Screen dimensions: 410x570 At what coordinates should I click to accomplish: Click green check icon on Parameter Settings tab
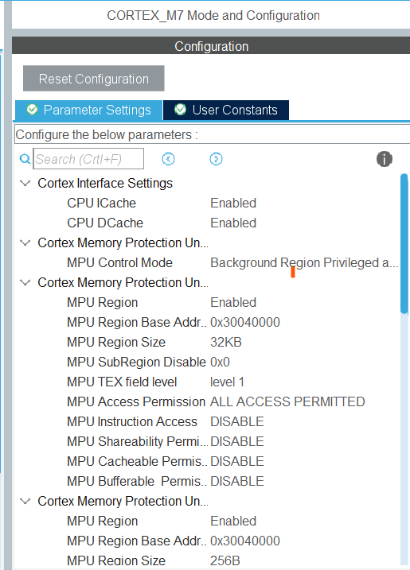click(32, 110)
